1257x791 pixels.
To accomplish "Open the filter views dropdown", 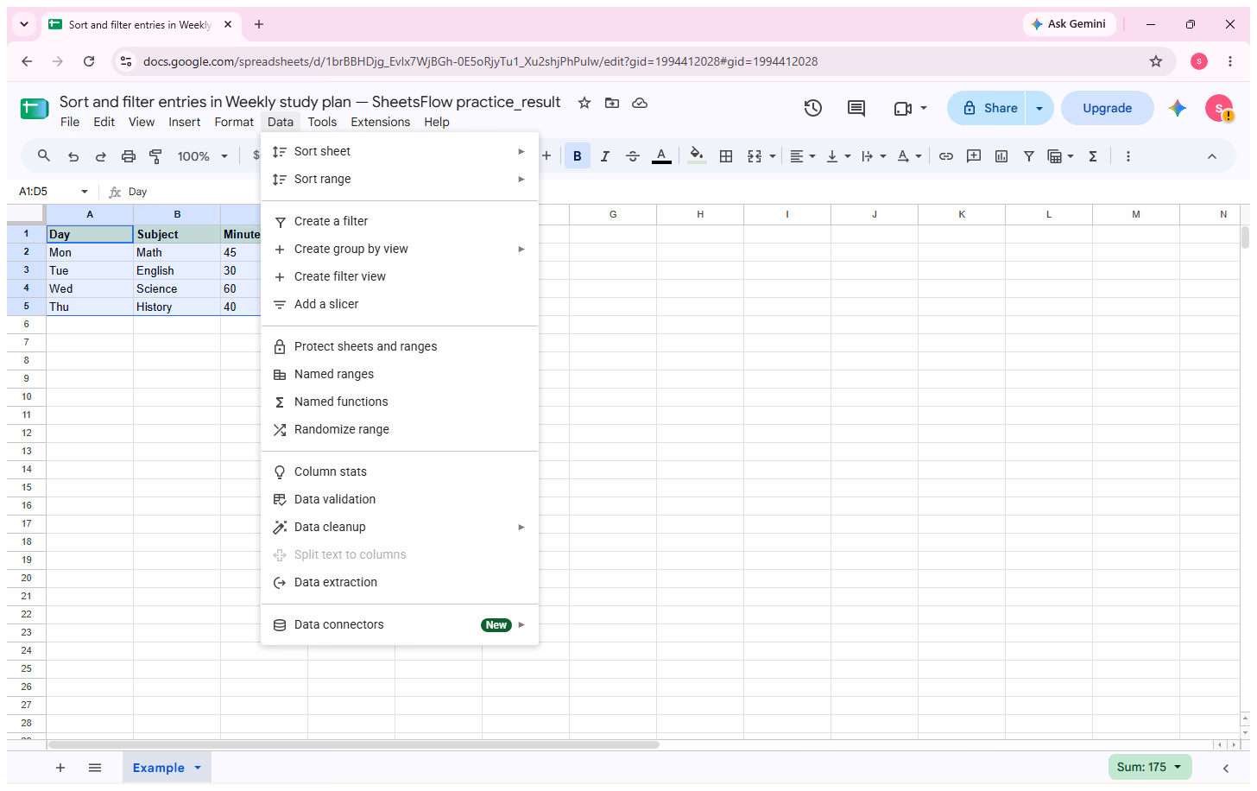I will coord(1060,156).
